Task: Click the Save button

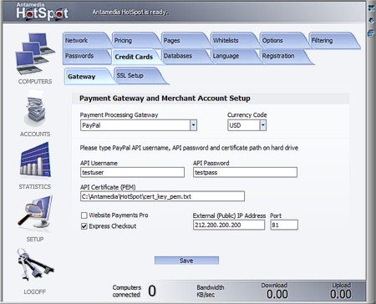Action: point(186,261)
